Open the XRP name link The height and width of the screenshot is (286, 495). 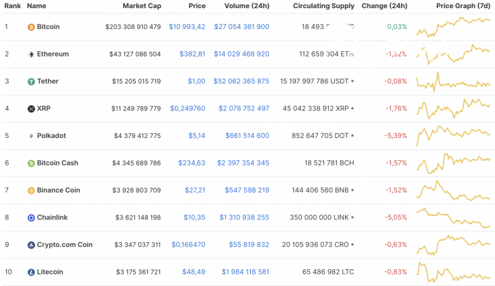[x=44, y=108]
